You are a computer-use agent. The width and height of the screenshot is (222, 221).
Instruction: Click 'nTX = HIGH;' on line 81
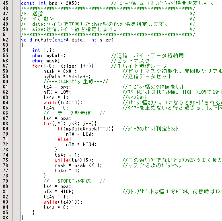tap(59, 192)
